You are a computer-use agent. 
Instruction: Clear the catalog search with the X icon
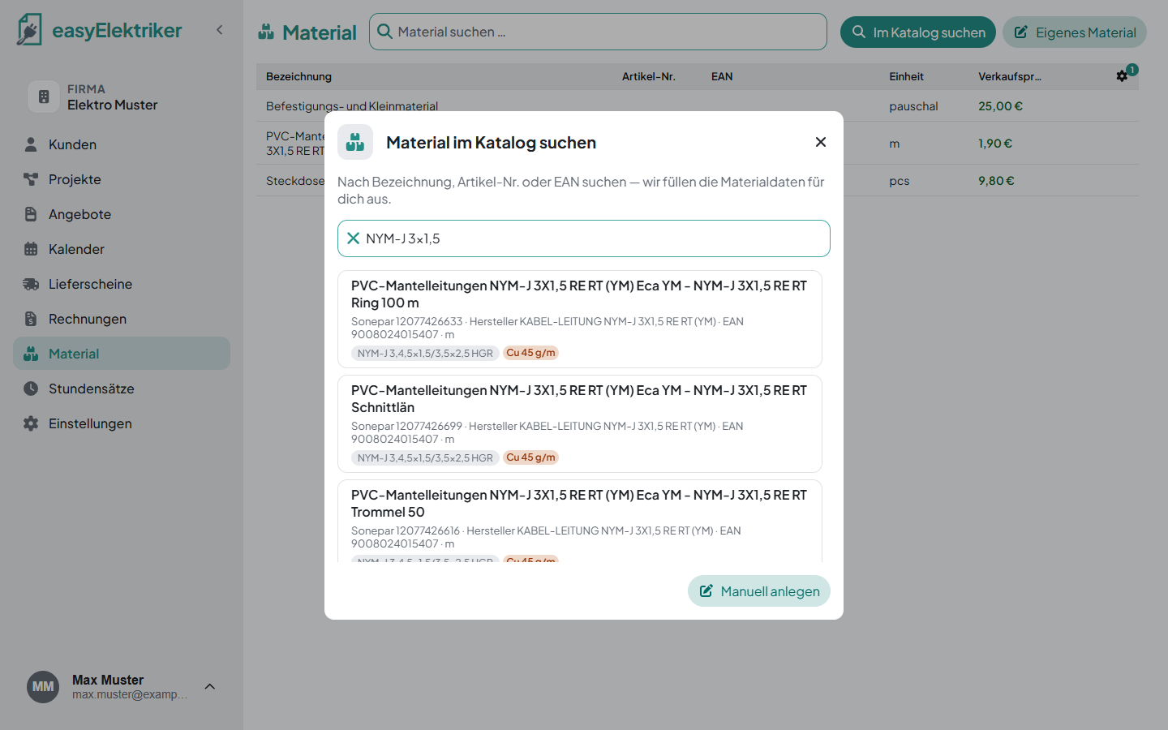pos(353,238)
